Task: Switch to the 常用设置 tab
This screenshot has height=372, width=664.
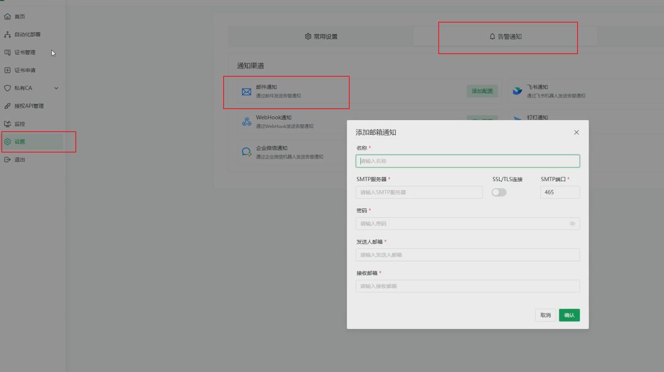Action: point(322,36)
